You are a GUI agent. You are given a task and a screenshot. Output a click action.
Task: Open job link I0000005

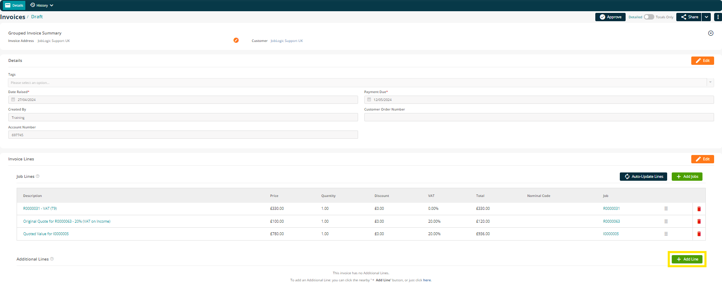click(611, 234)
